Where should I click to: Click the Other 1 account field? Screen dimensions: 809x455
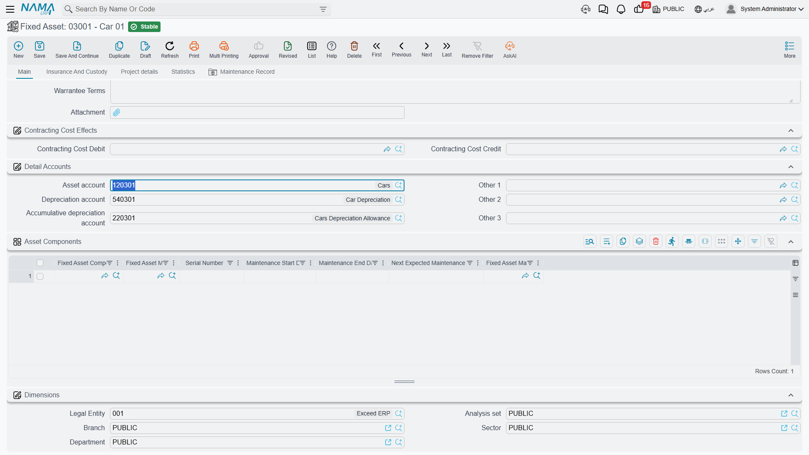[x=653, y=185]
